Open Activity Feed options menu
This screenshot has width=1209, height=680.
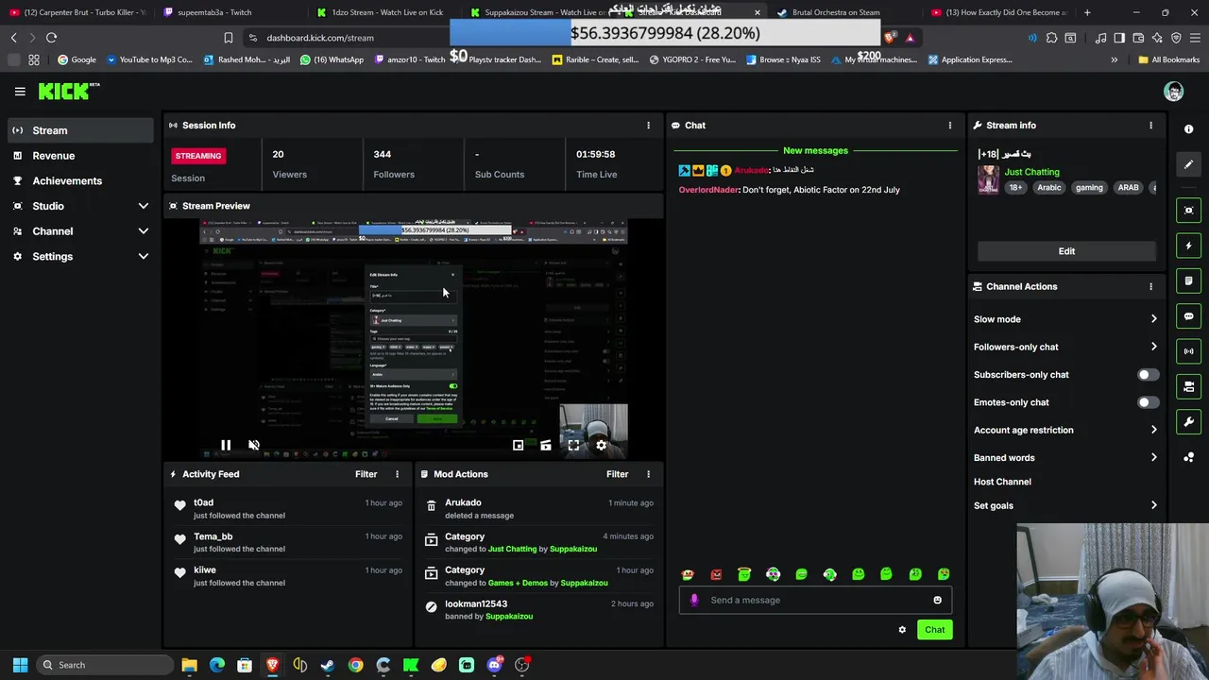pyautogui.click(x=397, y=474)
